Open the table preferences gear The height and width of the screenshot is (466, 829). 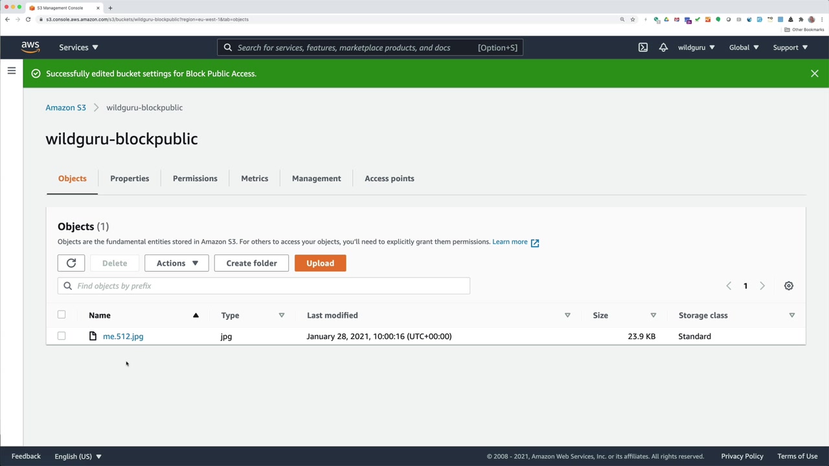(x=789, y=286)
